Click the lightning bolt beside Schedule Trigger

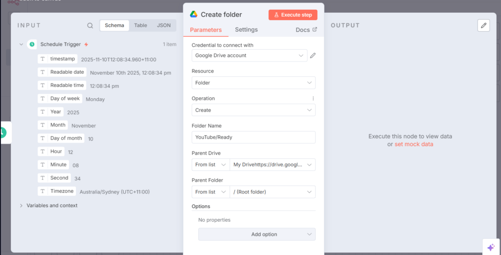(x=86, y=44)
